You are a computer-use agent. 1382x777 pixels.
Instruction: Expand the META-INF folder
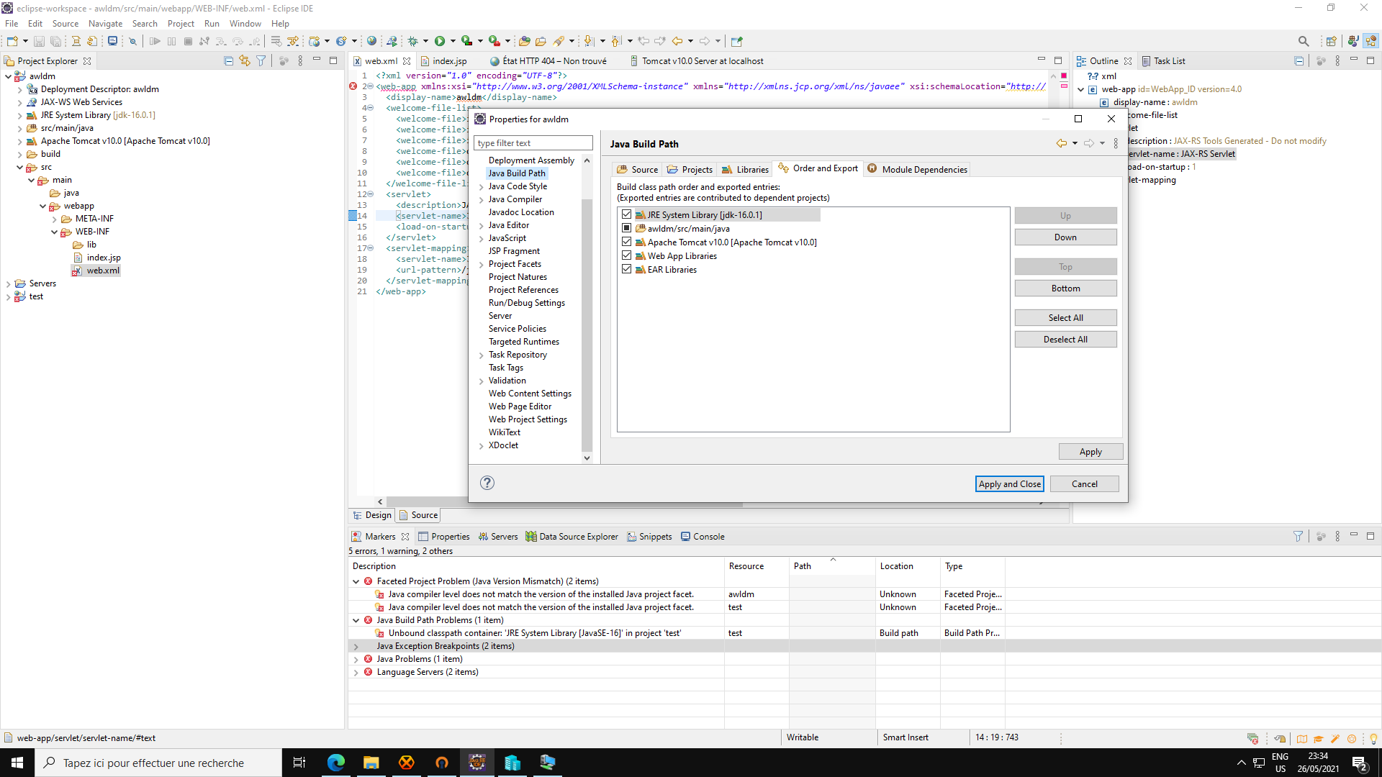(54, 219)
